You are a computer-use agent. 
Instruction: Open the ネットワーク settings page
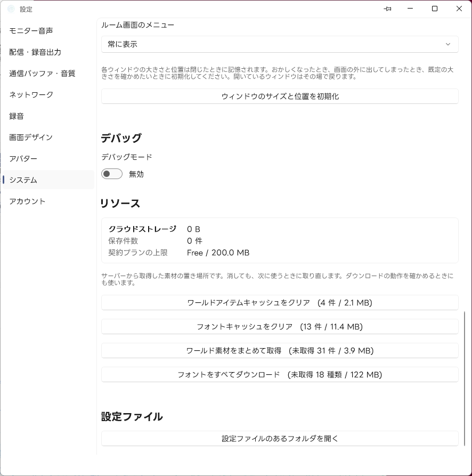coord(48,94)
